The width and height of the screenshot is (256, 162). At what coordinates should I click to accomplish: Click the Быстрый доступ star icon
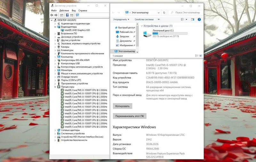tap(116, 28)
